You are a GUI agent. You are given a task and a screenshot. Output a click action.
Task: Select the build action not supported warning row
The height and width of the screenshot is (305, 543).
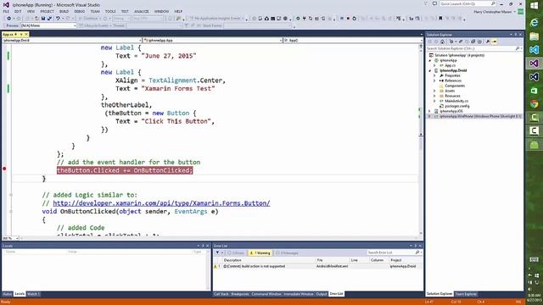coord(318,266)
